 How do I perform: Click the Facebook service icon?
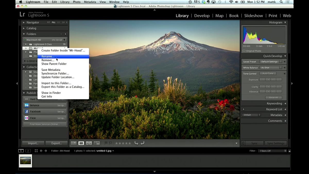pyautogui.click(x=27, y=111)
